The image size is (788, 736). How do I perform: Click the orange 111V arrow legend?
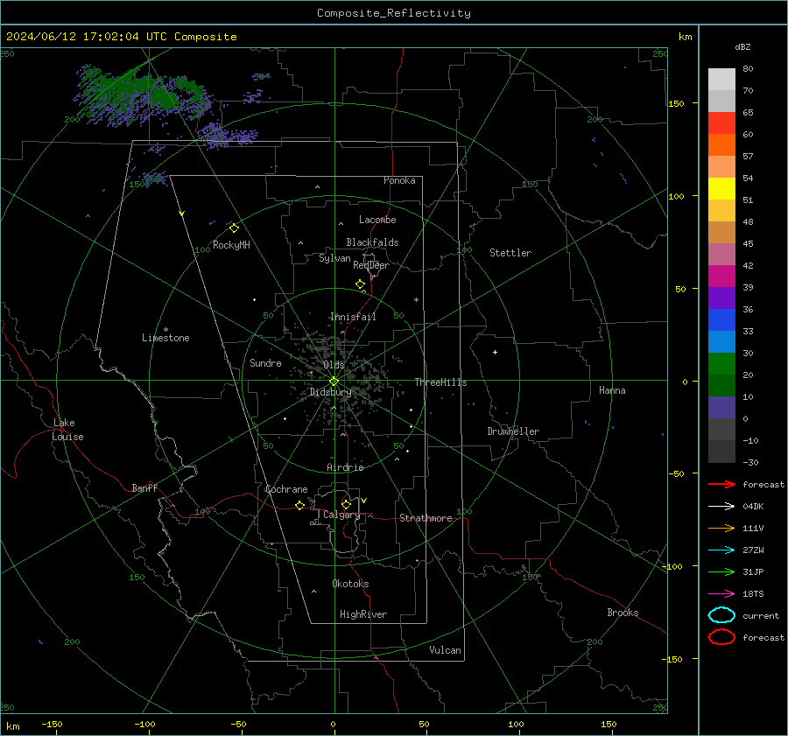click(x=721, y=528)
